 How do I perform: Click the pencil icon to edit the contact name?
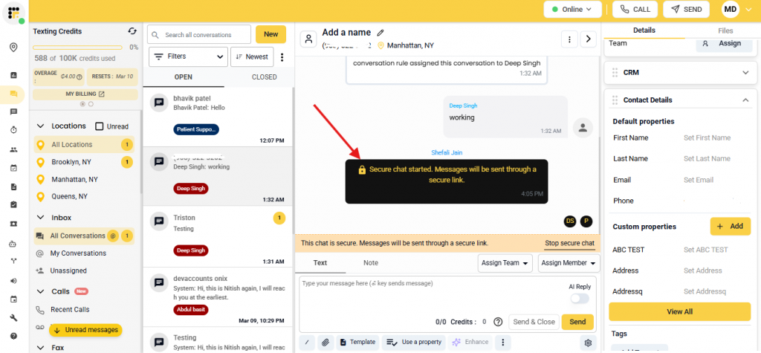click(x=380, y=33)
